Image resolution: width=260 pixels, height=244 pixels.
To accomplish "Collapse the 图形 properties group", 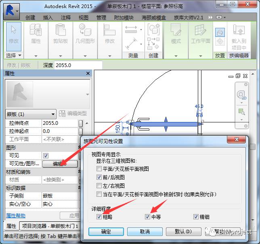I will click(x=79, y=147).
